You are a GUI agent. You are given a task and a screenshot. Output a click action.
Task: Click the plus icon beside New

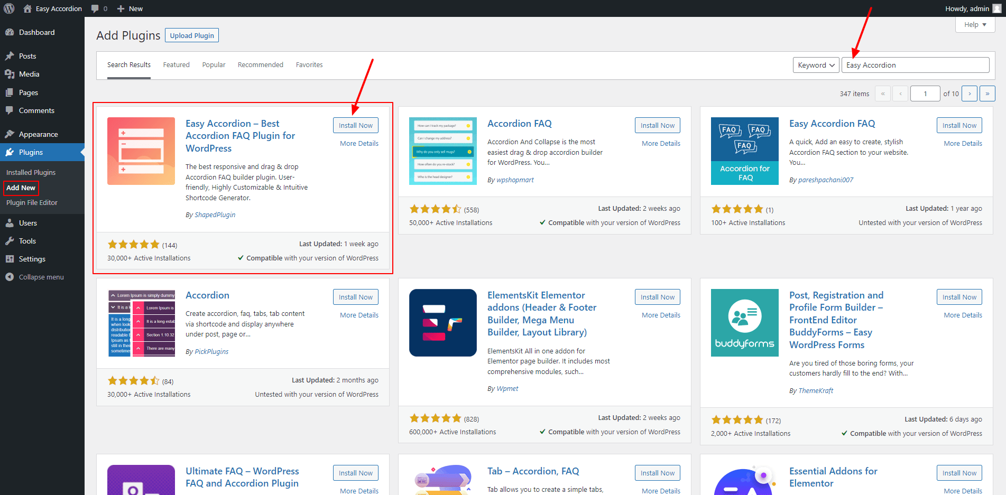[121, 8]
